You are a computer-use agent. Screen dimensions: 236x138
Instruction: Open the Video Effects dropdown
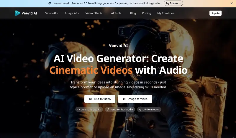coord(95,13)
